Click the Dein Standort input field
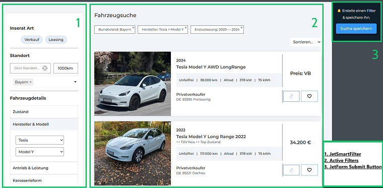 [30, 69]
